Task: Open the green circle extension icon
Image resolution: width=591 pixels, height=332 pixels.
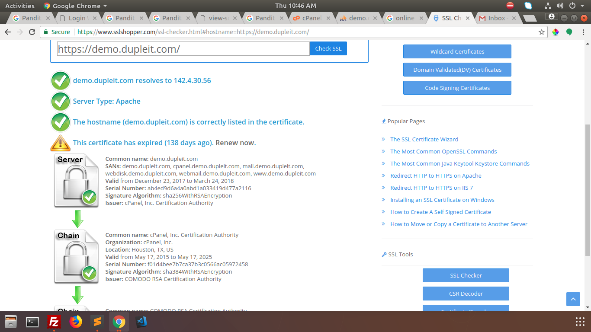Action: click(569, 32)
